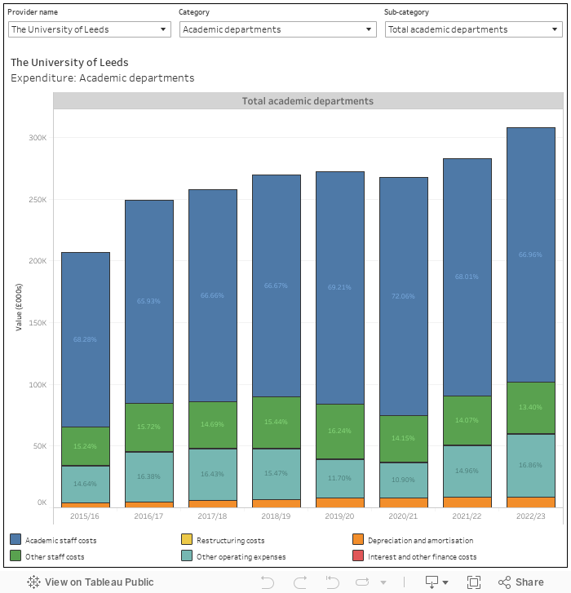Click the Redo arrow icon
The image size is (571, 593).
click(301, 582)
